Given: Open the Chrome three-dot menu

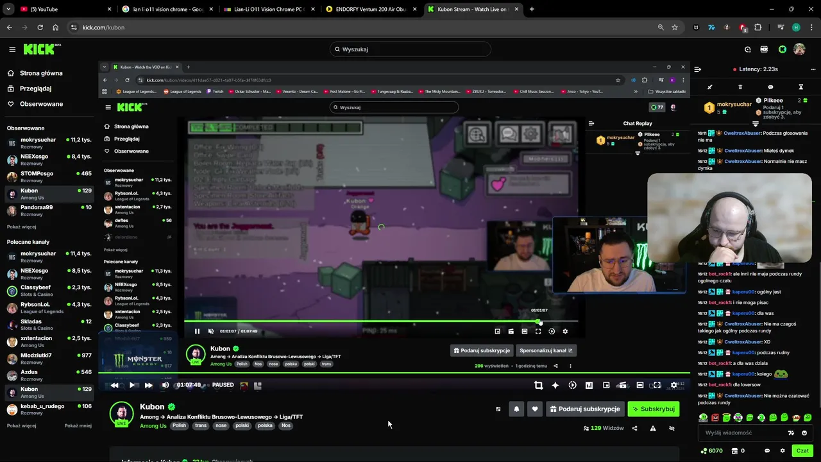Looking at the screenshot, I should 812,28.
